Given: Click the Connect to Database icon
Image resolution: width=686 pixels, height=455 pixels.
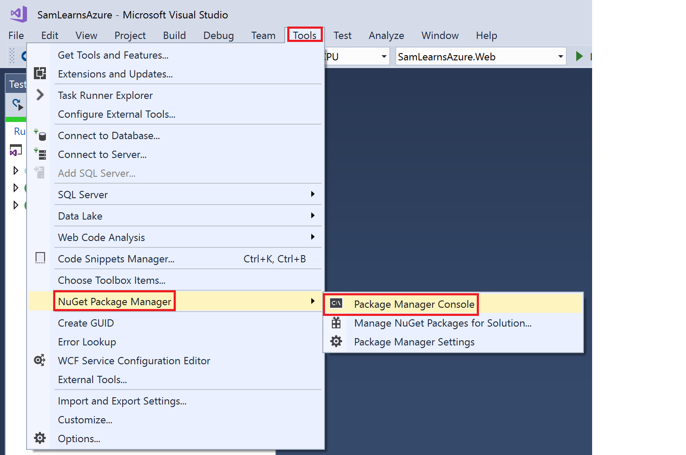Looking at the screenshot, I should [x=40, y=135].
